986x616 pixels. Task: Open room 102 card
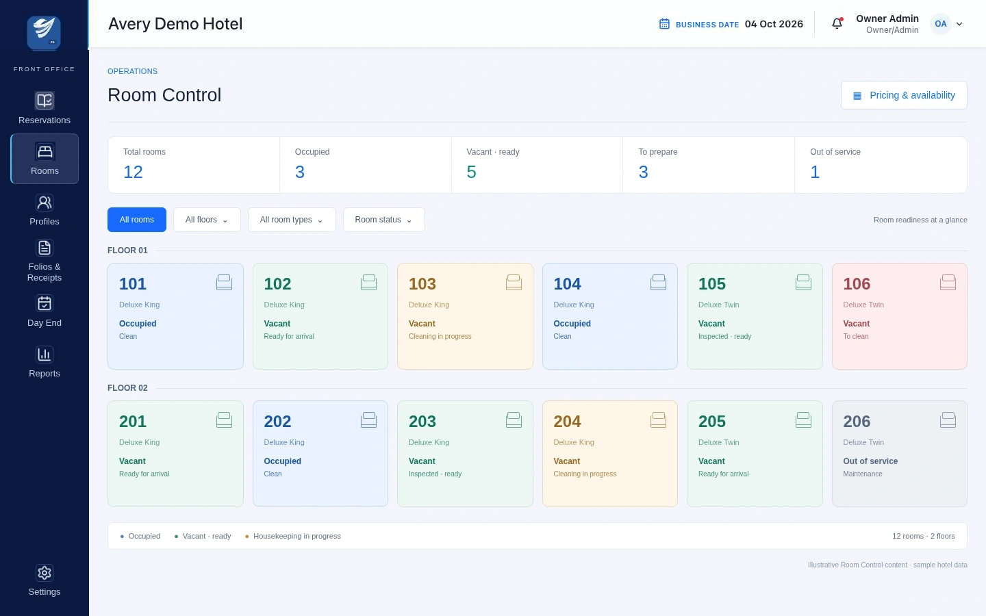click(x=320, y=316)
